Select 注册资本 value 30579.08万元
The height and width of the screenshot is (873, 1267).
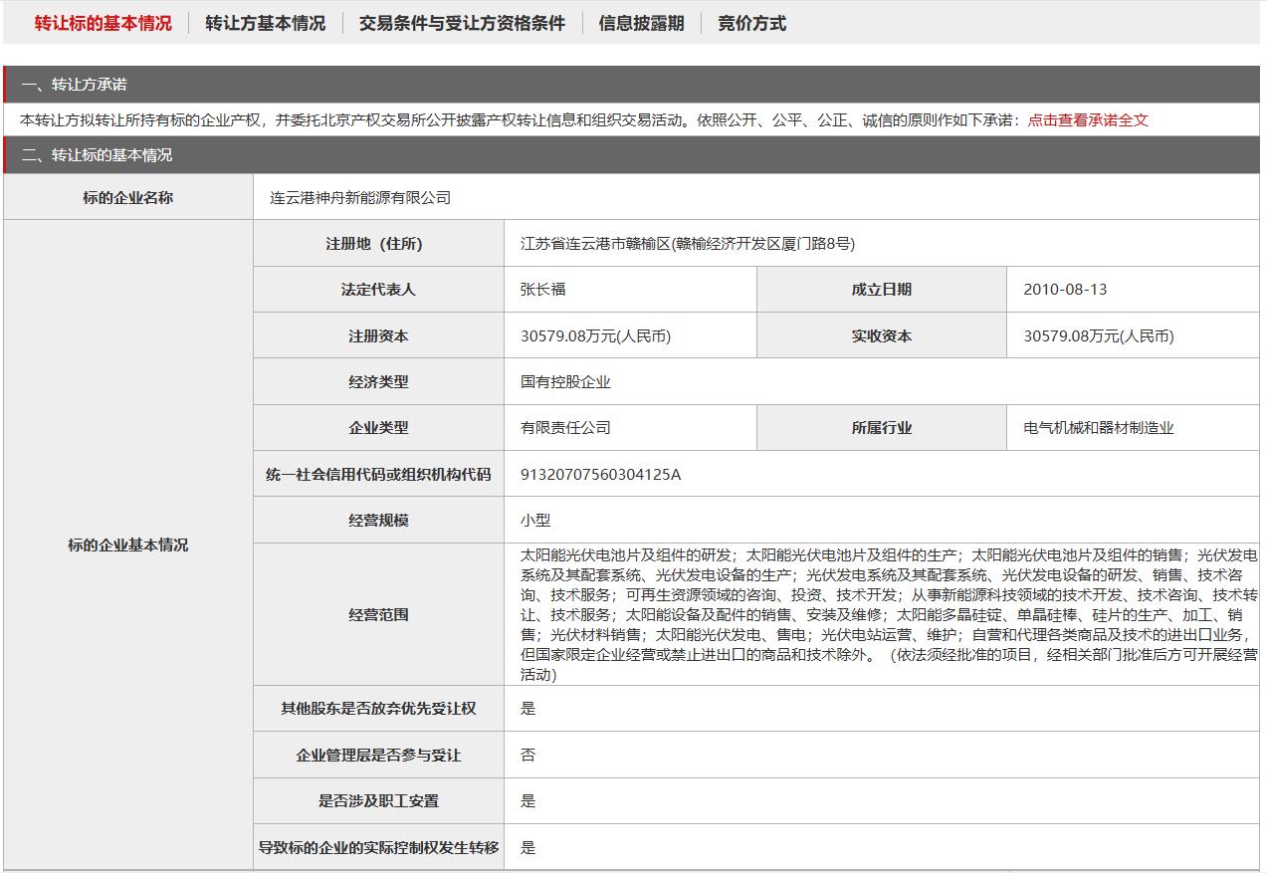point(596,335)
